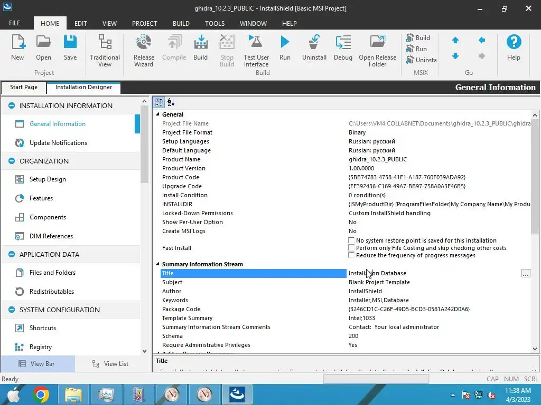Image resolution: width=541 pixels, height=405 pixels.
Task: Select the Installation Designer tab
Action: point(83,87)
